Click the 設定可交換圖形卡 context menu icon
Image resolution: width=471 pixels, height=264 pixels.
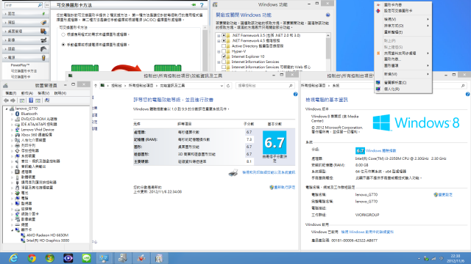(x=378, y=11)
